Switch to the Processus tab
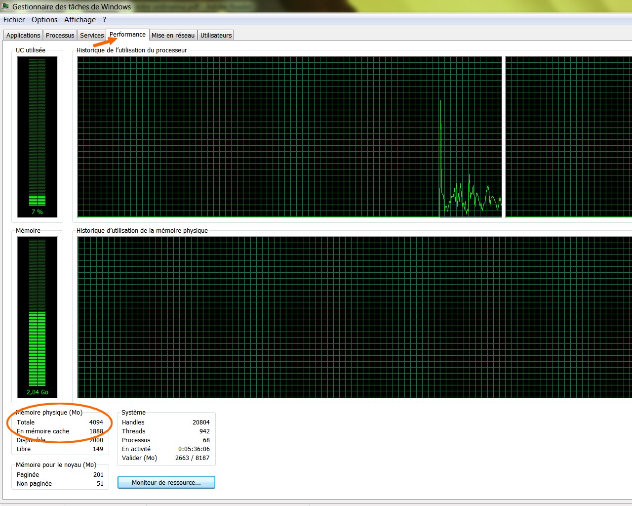 coord(60,36)
